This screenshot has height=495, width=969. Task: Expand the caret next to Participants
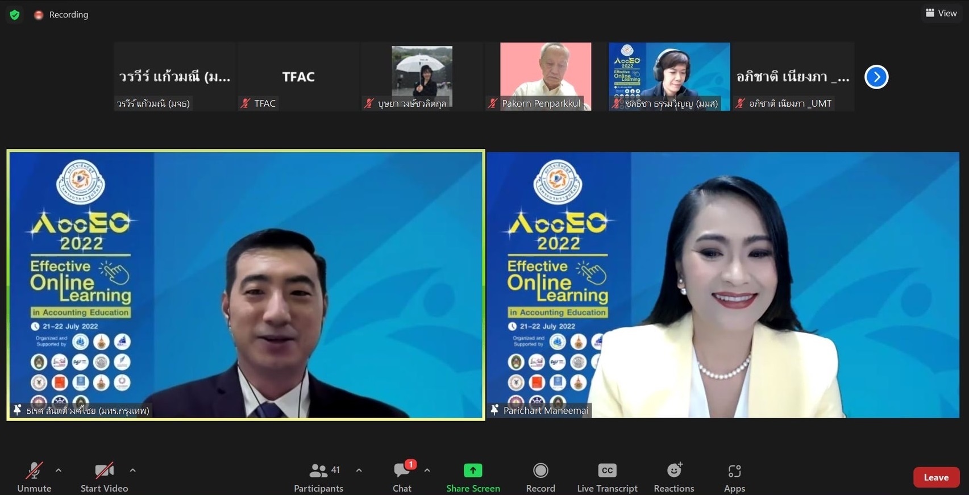click(x=359, y=471)
